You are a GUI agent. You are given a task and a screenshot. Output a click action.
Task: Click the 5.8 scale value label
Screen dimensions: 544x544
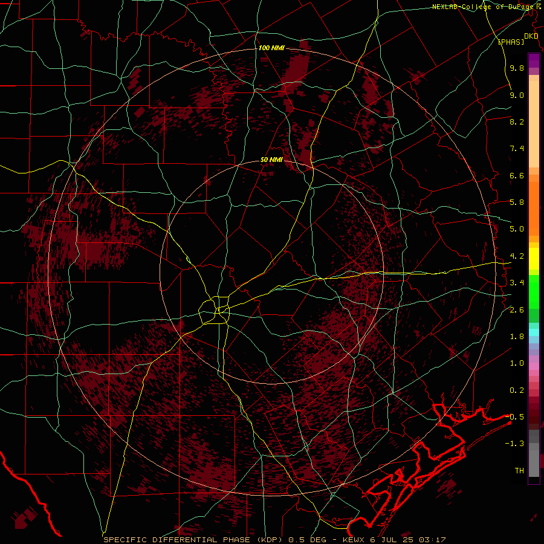click(517, 202)
